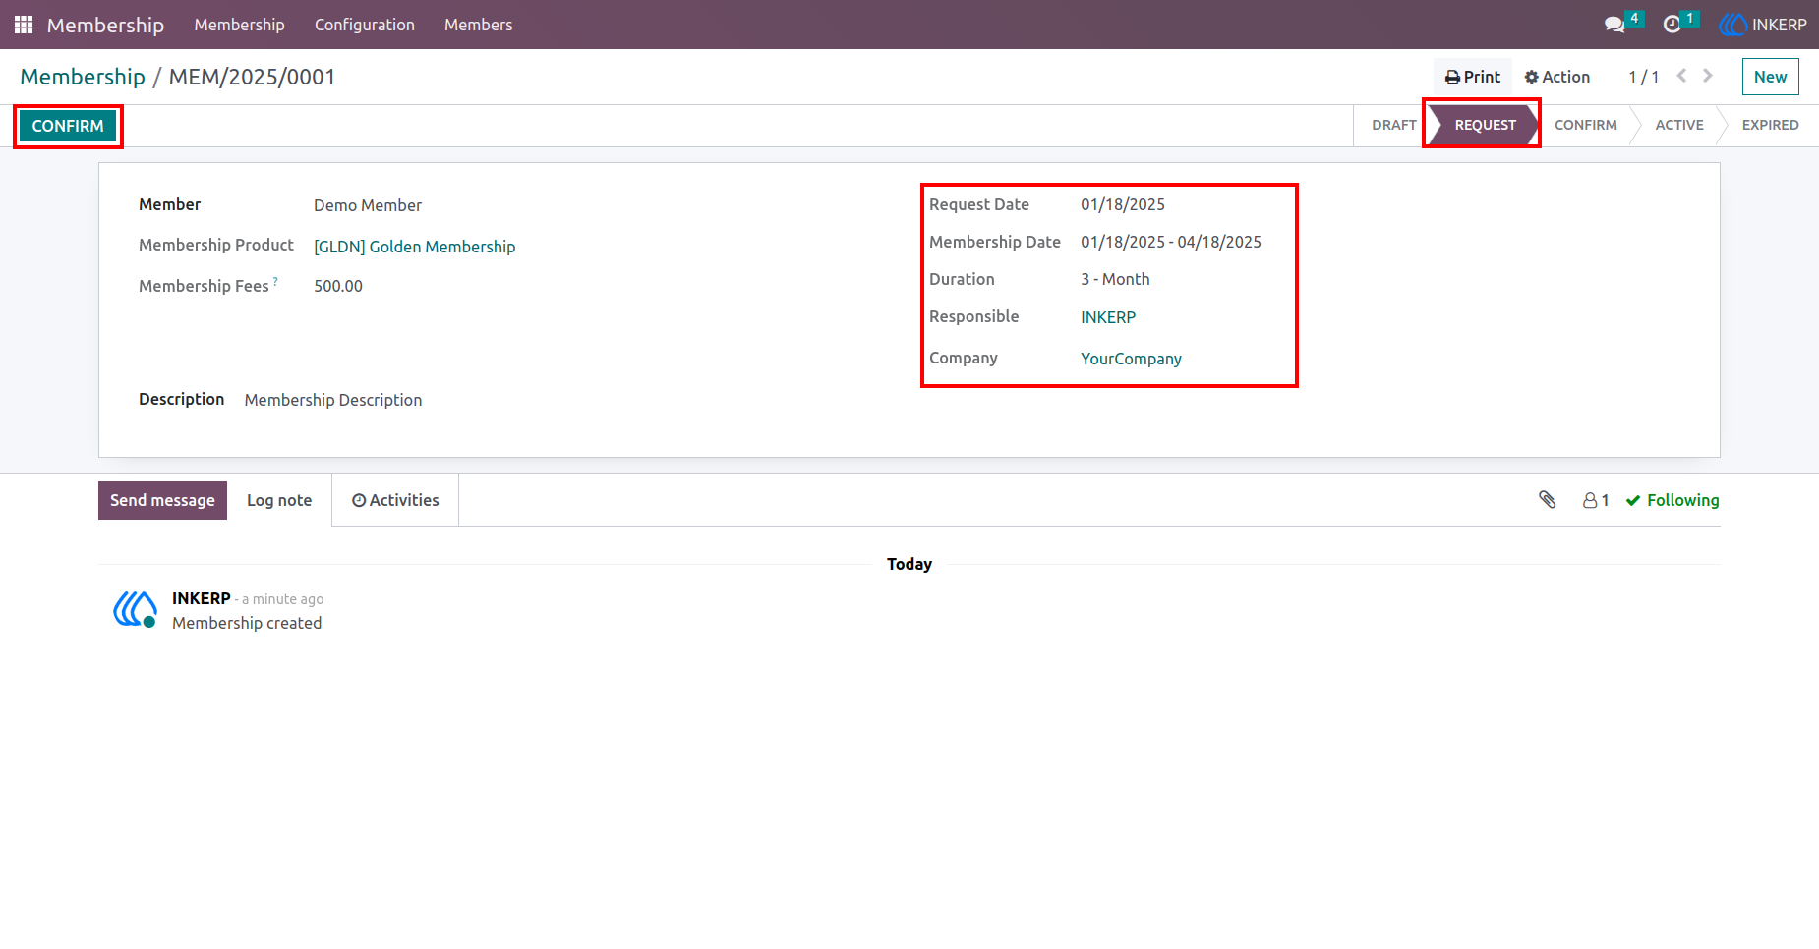The image size is (1819, 949).
Task: Open the Members menu
Action: 478,25
